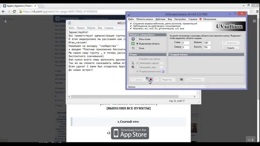Click the Сверху input field

(186, 47)
